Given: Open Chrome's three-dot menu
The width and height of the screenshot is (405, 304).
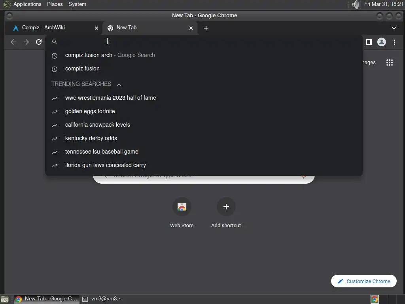Looking at the screenshot, I should point(394,42).
